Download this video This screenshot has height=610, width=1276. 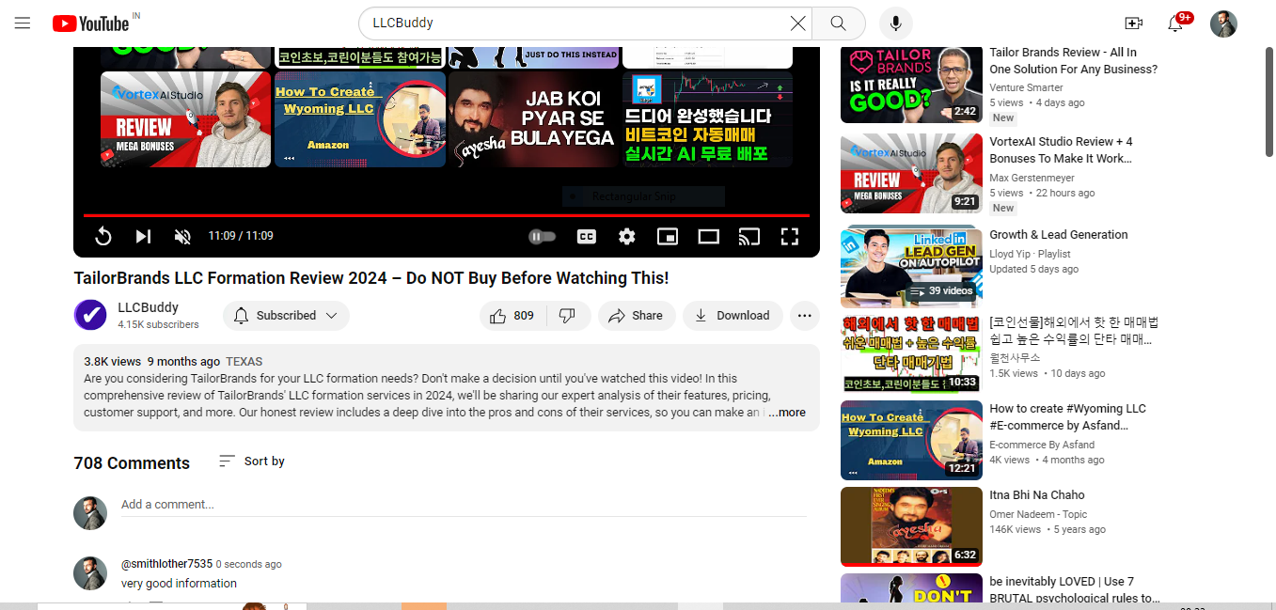(733, 316)
